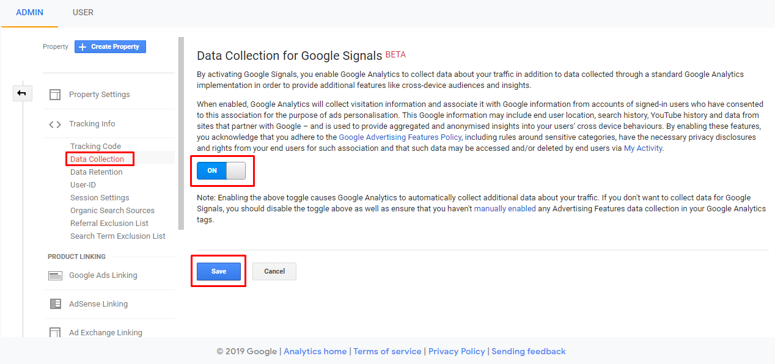
Task: Select Data Collection in sidebar
Action: [97, 159]
